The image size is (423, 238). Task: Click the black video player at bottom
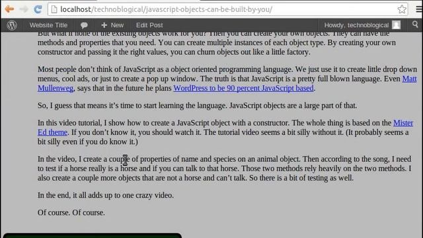93,235
